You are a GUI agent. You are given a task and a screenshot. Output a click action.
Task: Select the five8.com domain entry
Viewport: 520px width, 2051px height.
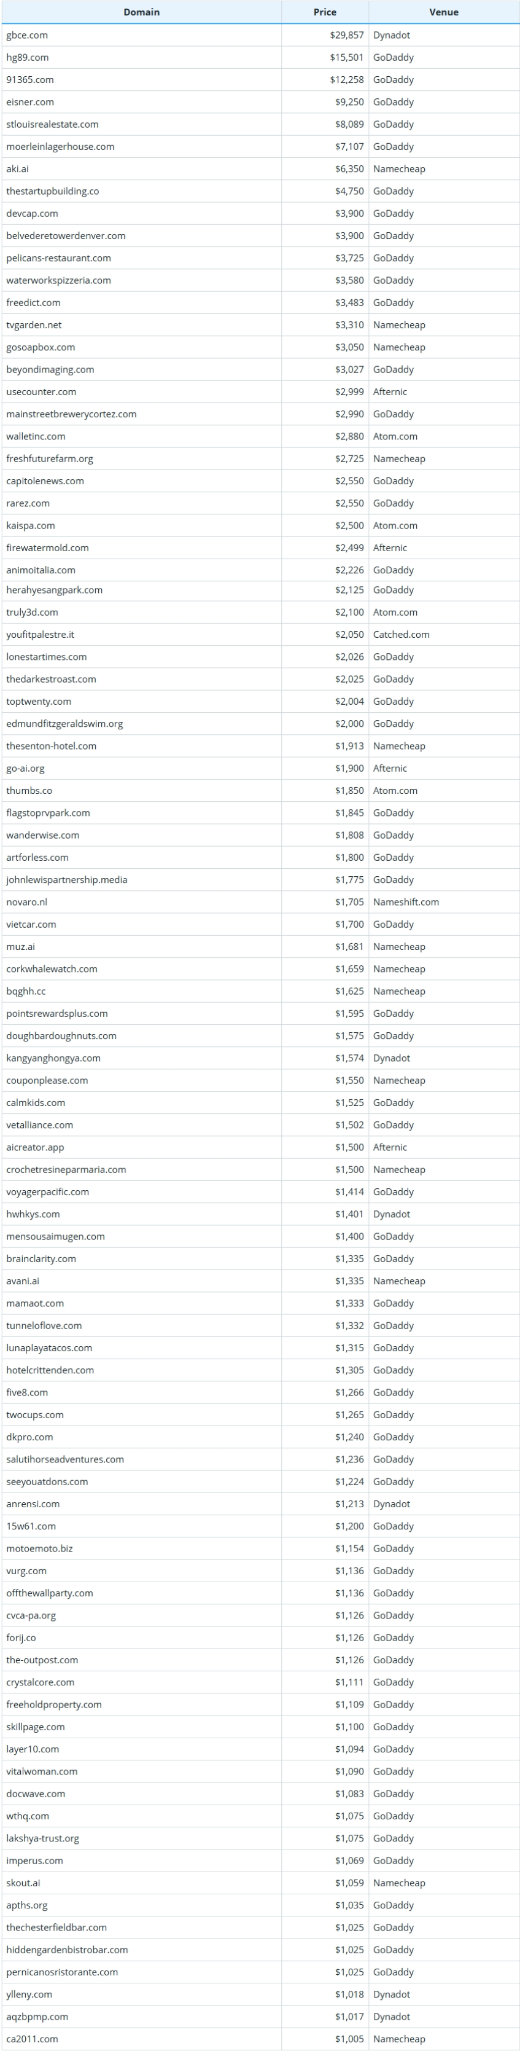26,1392
